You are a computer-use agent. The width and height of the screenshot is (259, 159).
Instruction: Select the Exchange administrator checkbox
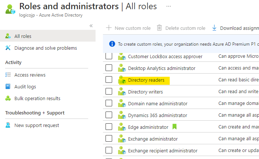[x=109, y=139]
